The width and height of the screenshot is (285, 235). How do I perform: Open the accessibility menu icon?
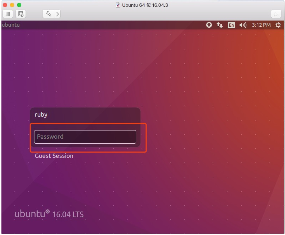[x=209, y=25]
